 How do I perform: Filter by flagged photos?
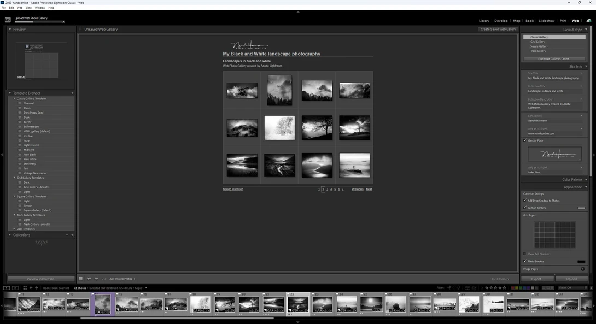449,288
